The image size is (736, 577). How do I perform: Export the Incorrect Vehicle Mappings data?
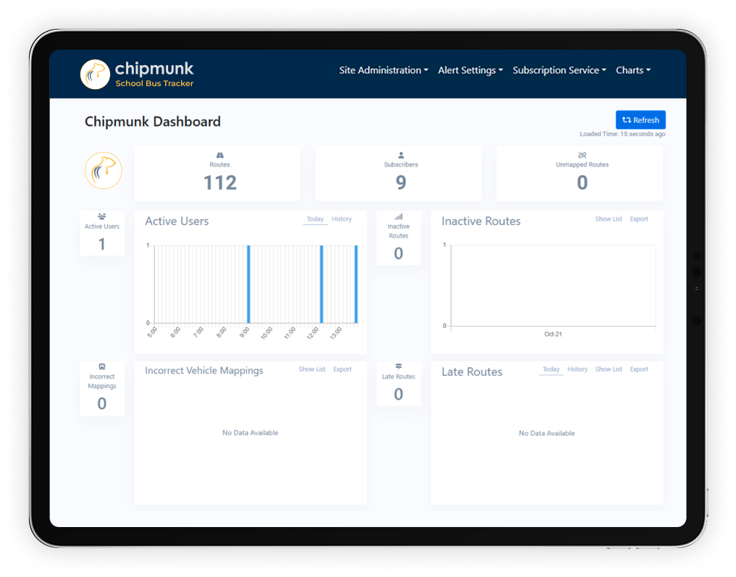coord(342,369)
